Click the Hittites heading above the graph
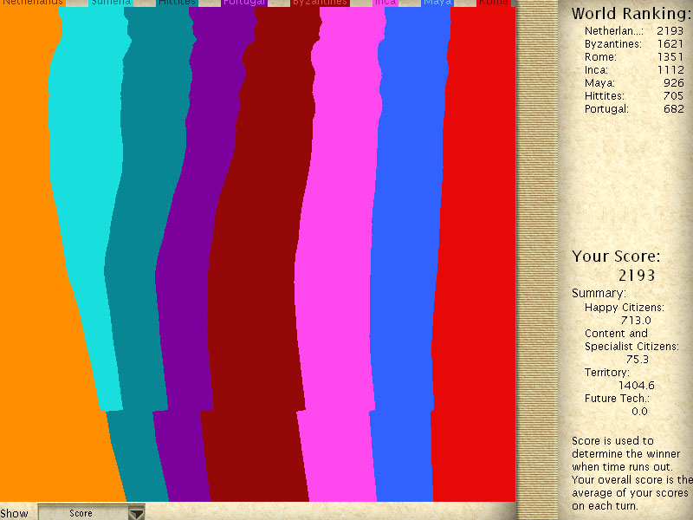This screenshot has height=520, width=693. (x=177, y=3)
